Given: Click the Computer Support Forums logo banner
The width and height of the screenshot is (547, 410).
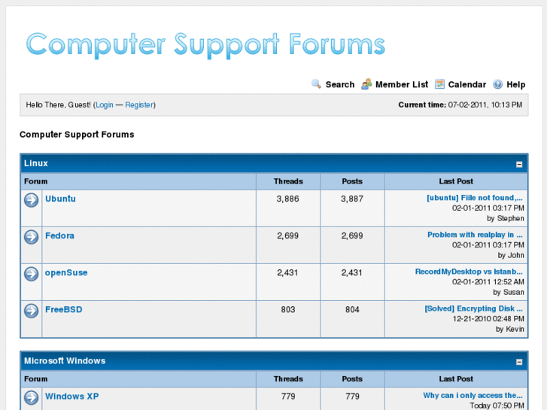Looking at the screenshot, I should pos(205,44).
